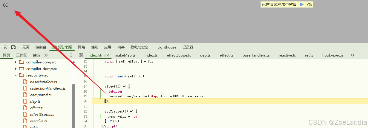Switch to the baseHandlers.ts file tab
This screenshot has height=128, width=368.
[256, 55]
